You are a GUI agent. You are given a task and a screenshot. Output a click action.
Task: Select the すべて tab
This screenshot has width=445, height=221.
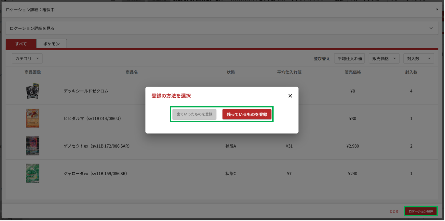point(21,44)
